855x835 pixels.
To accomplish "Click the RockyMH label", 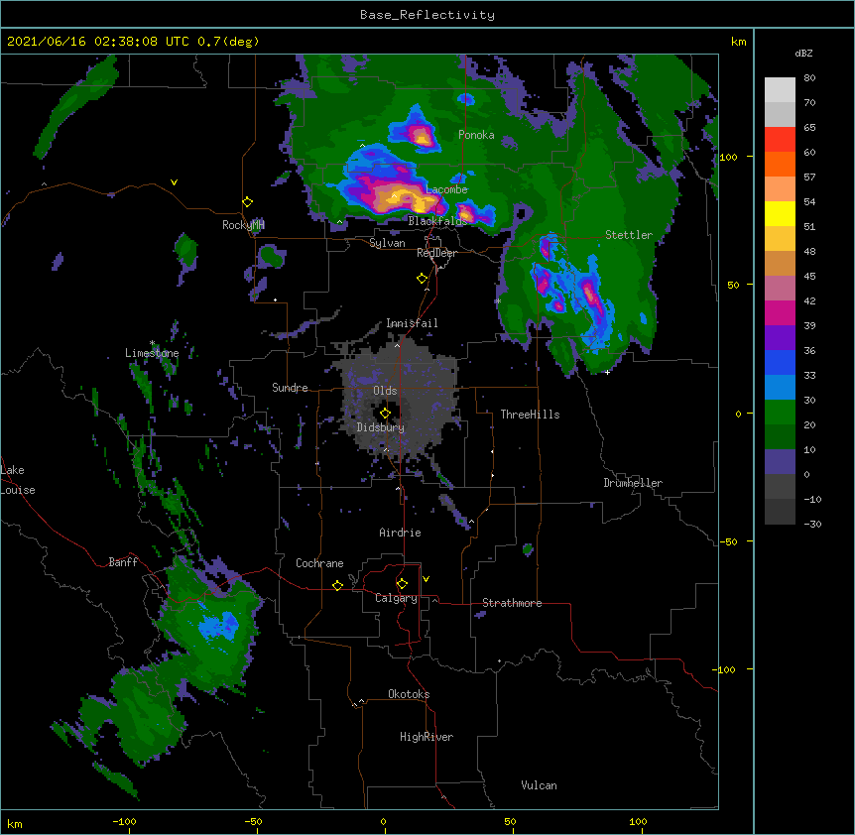I will (x=243, y=225).
